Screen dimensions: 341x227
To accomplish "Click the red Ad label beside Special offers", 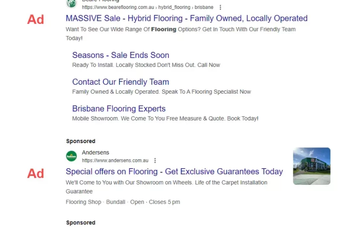I will click(35, 173).
